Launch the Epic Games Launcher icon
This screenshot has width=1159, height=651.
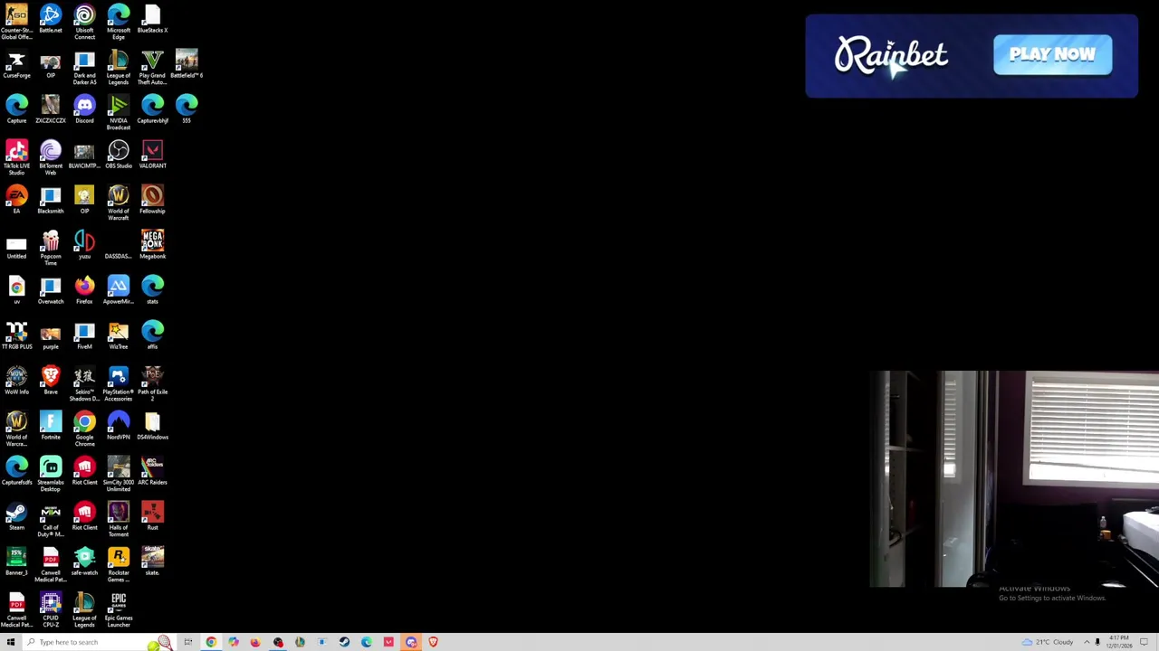(x=119, y=610)
